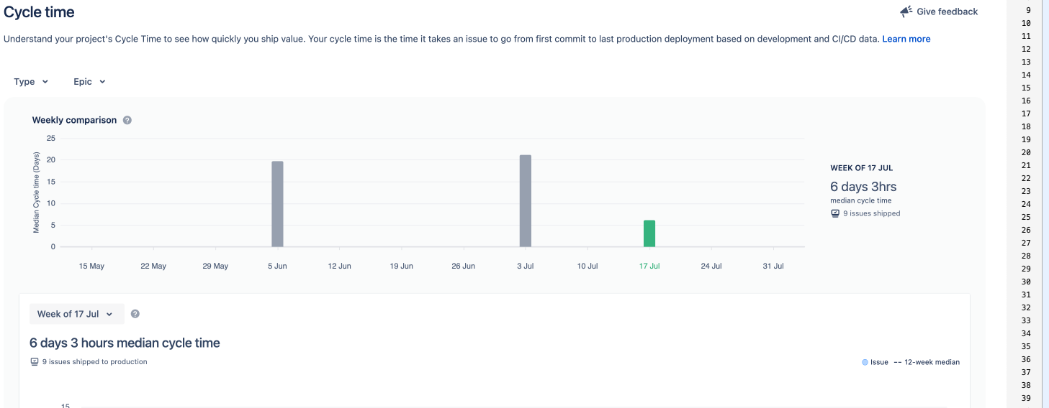This screenshot has width=1049, height=408.
Task: Open the Type filter dropdown
Action: (x=32, y=82)
